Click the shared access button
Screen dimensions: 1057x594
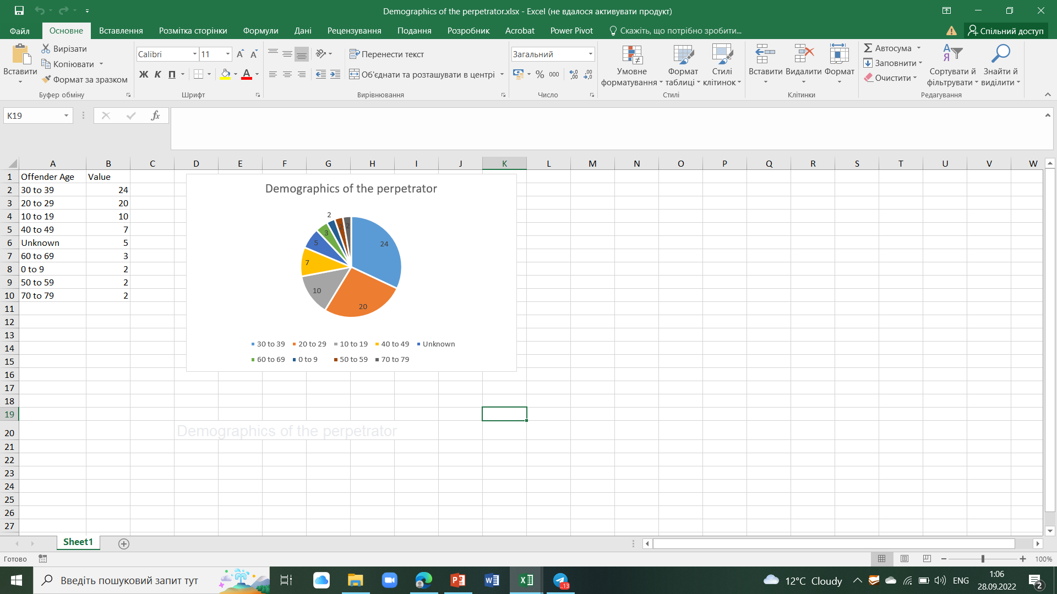coord(1006,31)
